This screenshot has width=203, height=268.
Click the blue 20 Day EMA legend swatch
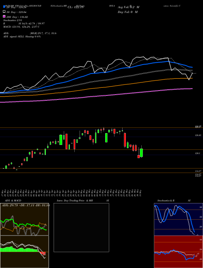coord(4,7)
